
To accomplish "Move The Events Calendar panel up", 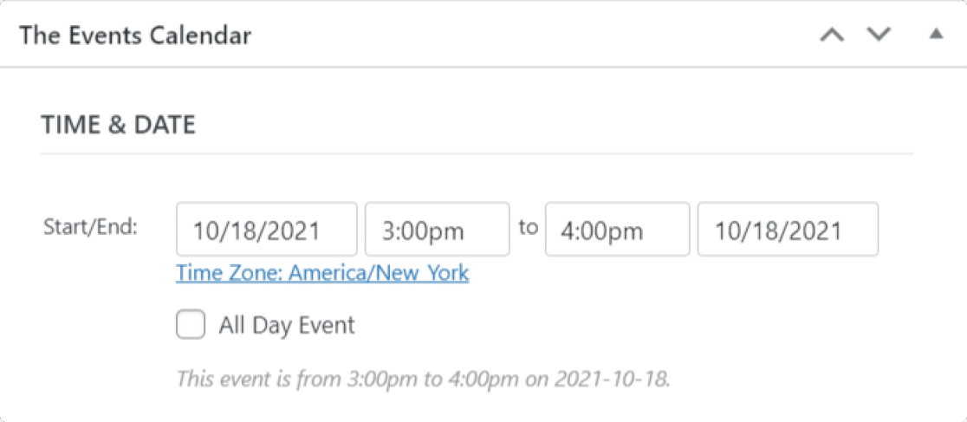I will point(832,36).
